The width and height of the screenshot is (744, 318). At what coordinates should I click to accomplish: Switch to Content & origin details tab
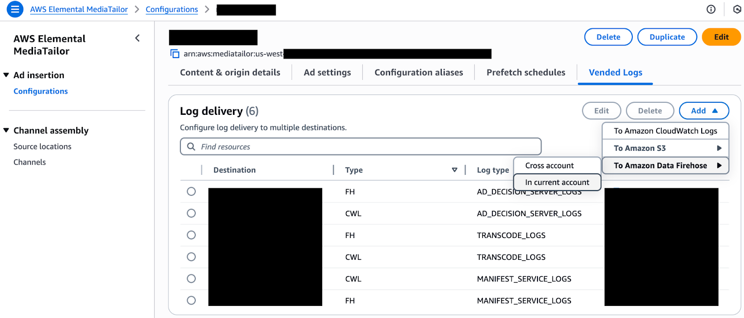coord(230,73)
